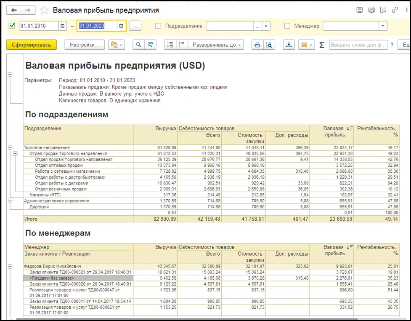Screen dimensions: 411x321
Task: Open the Разворачивать до dropdown
Action: (x=216, y=45)
